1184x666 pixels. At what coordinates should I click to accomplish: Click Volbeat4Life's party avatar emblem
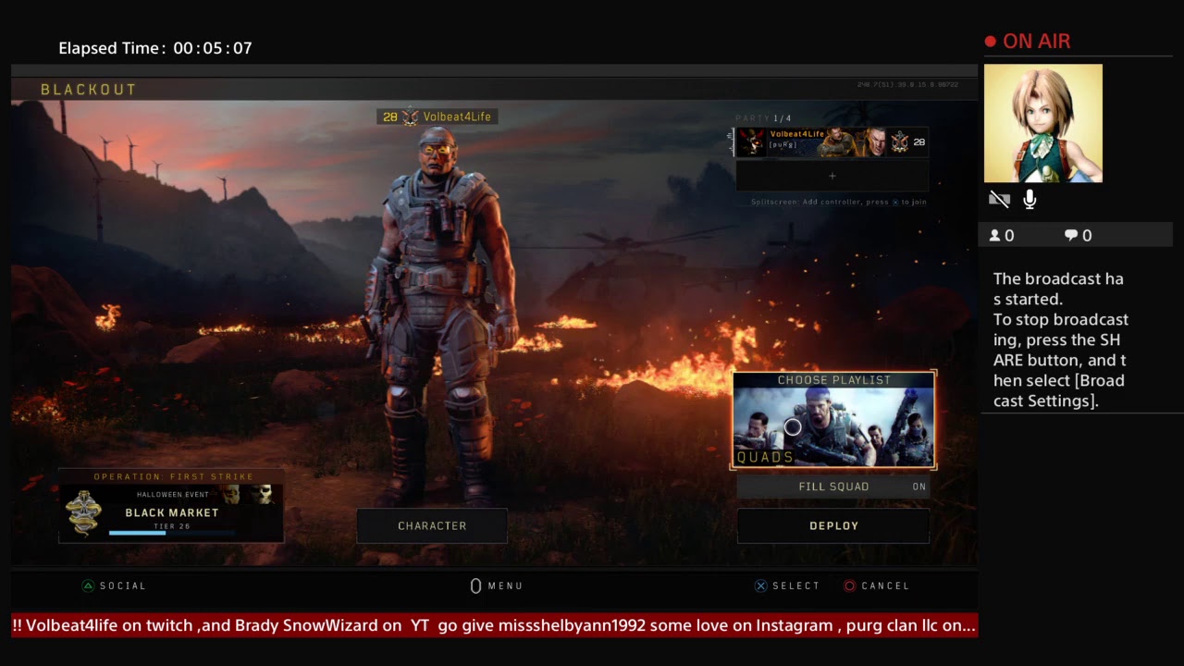(x=751, y=142)
